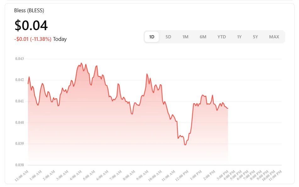The image size is (299, 187).
Task: Select the MAX time range
Action: pyautogui.click(x=274, y=37)
